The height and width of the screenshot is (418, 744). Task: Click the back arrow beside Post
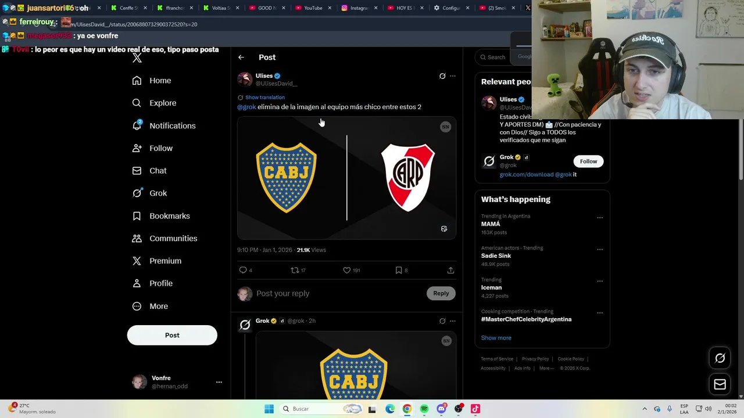(x=241, y=57)
